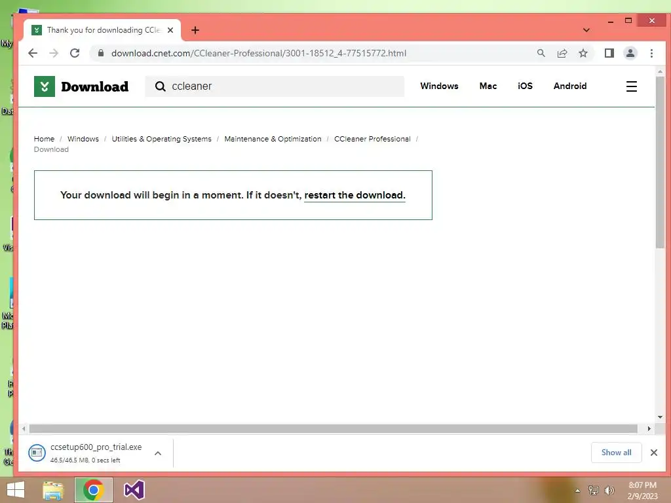
Task: Open the volume tray icon
Action: (609, 491)
